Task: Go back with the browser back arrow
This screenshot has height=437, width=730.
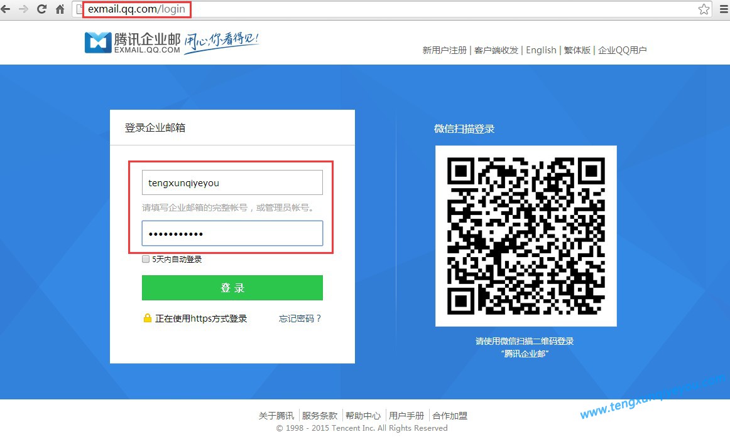Action: pyautogui.click(x=6, y=9)
